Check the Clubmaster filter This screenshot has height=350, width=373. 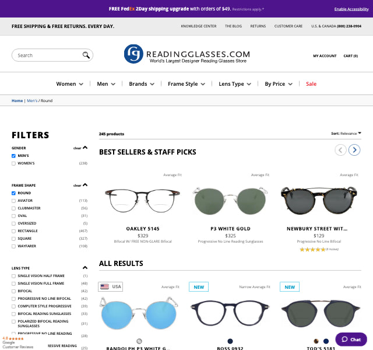pyautogui.click(x=13, y=208)
